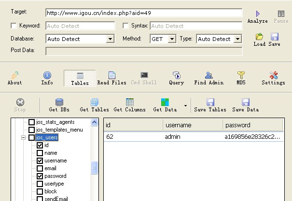Uncheck the id column checkbox
This screenshot has height=201, width=292.
coord(40,145)
